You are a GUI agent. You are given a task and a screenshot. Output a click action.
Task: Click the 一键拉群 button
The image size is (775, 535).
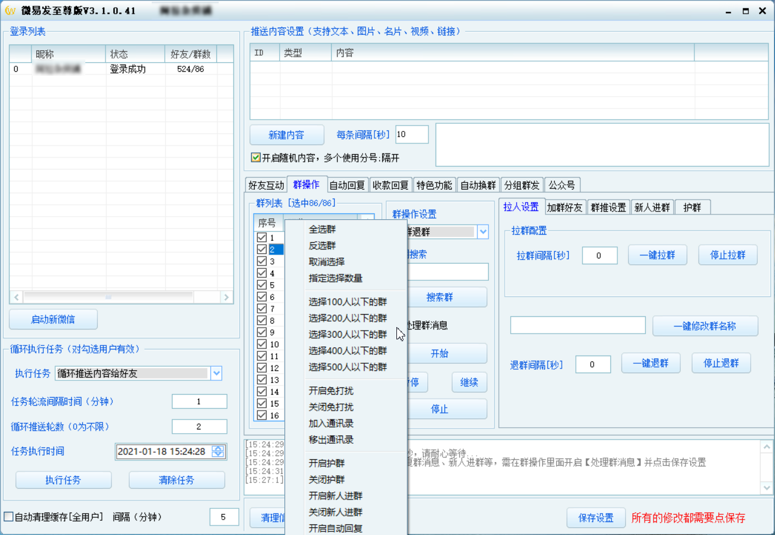coord(658,255)
